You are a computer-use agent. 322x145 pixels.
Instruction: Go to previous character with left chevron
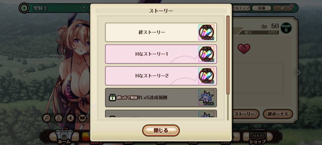24,73
